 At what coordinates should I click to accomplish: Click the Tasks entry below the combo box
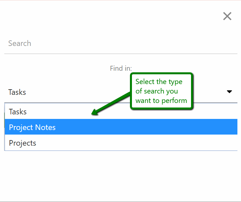[x=18, y=112]
